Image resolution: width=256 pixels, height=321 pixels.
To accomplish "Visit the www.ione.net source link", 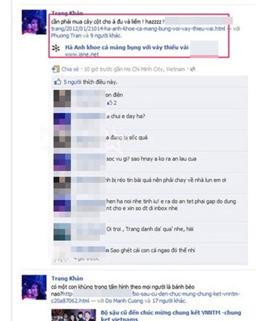I will pos(82,55).
